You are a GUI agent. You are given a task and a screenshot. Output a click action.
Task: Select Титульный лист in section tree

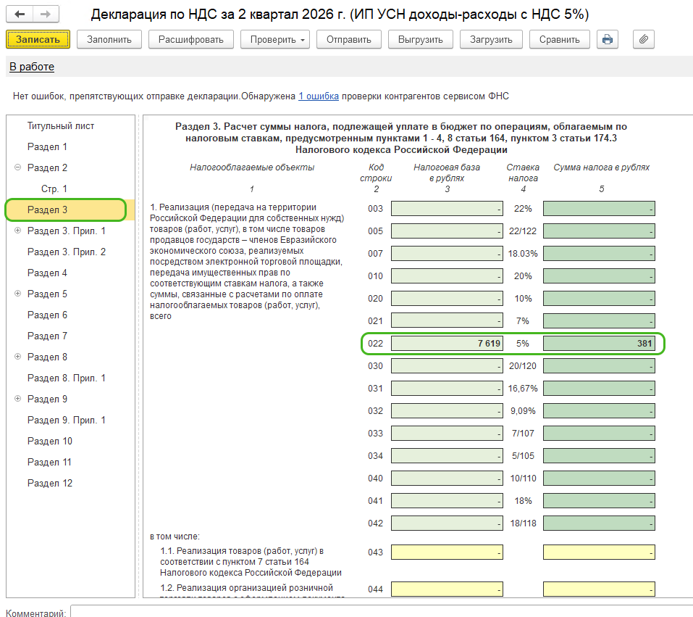(x=61, y=125)
